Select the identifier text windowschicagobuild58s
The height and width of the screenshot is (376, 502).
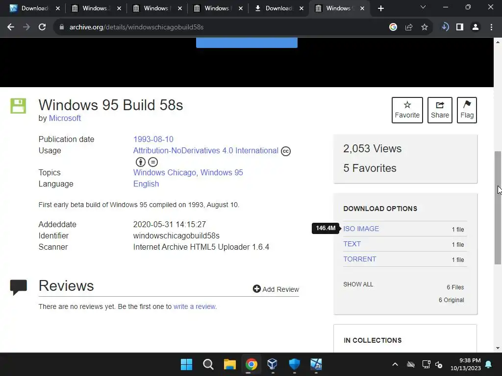pos(176,236)
